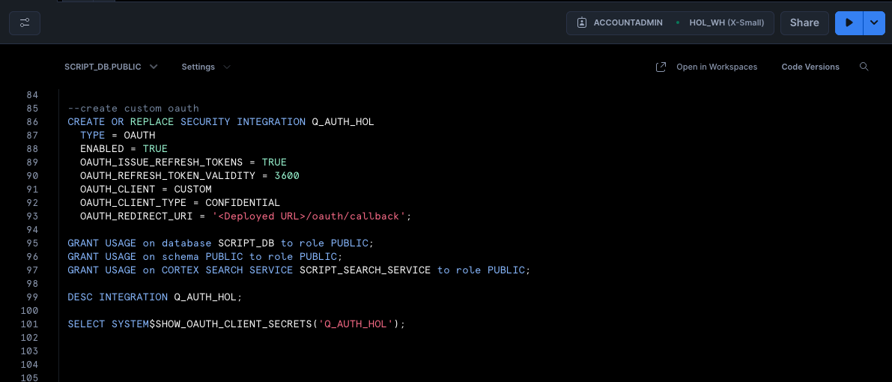Click the Share button

click(x=804, y=23)
